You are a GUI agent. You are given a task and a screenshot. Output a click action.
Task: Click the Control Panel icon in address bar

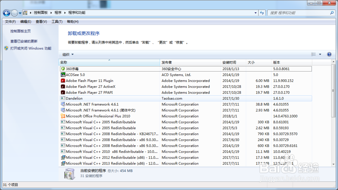(x=25, y=13)
